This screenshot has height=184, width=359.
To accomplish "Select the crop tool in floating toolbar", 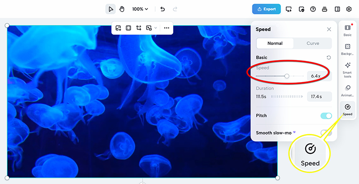I will 139,28.
